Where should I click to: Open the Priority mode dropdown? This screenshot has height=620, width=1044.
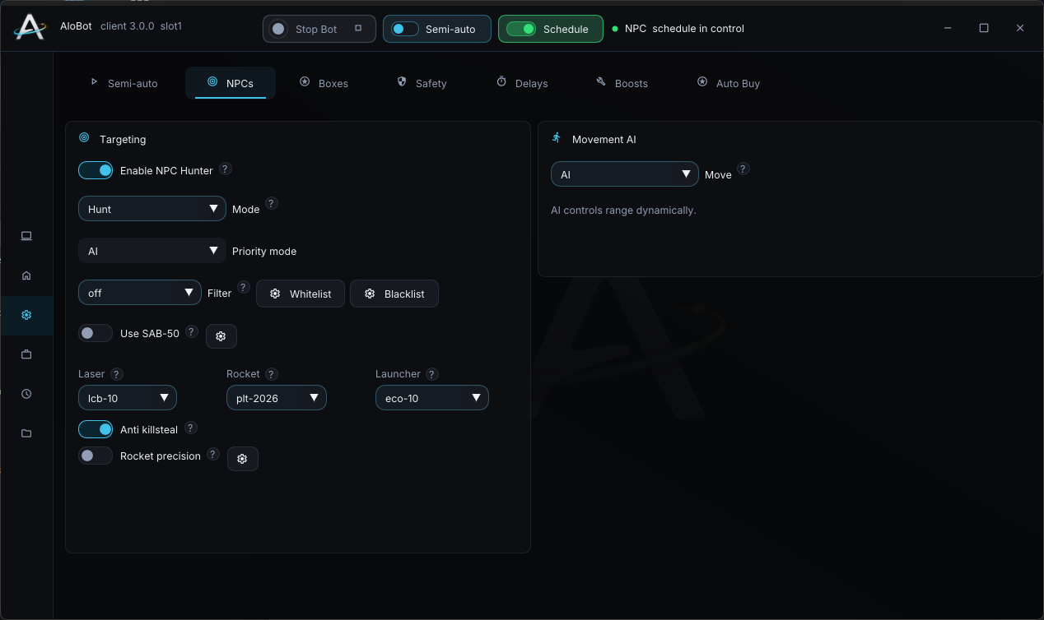pos(152,251)
